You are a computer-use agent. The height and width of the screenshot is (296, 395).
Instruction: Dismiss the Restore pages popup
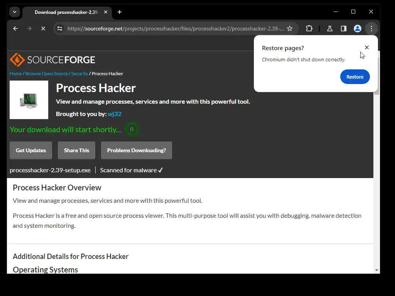[x=367, y=47]
